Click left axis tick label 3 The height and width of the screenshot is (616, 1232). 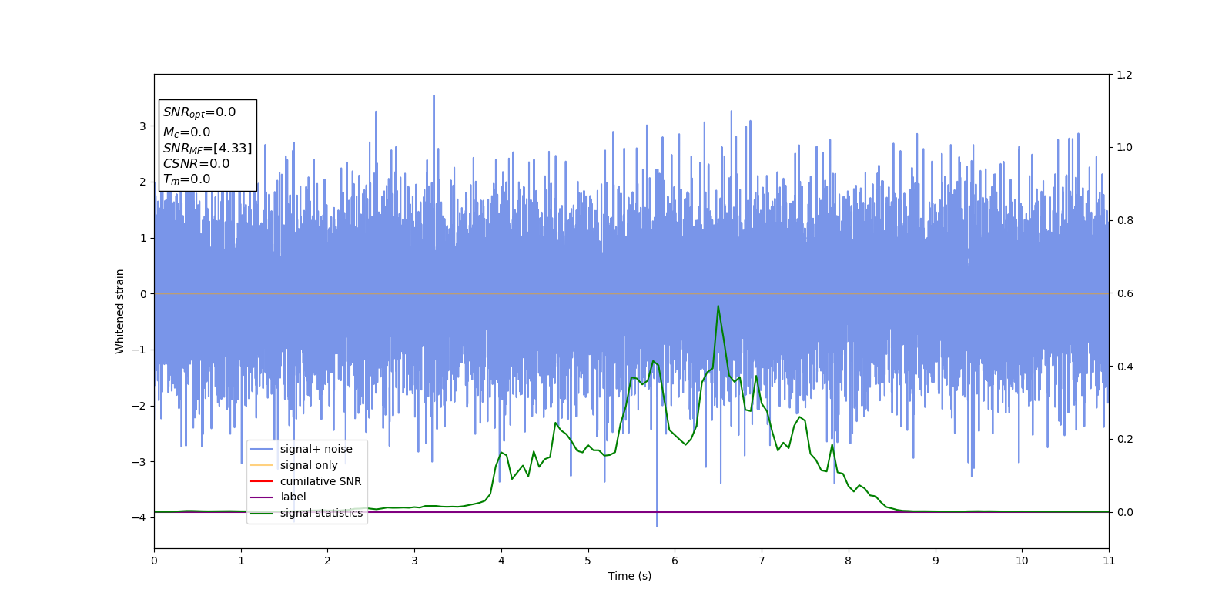(x=143, y=126)
